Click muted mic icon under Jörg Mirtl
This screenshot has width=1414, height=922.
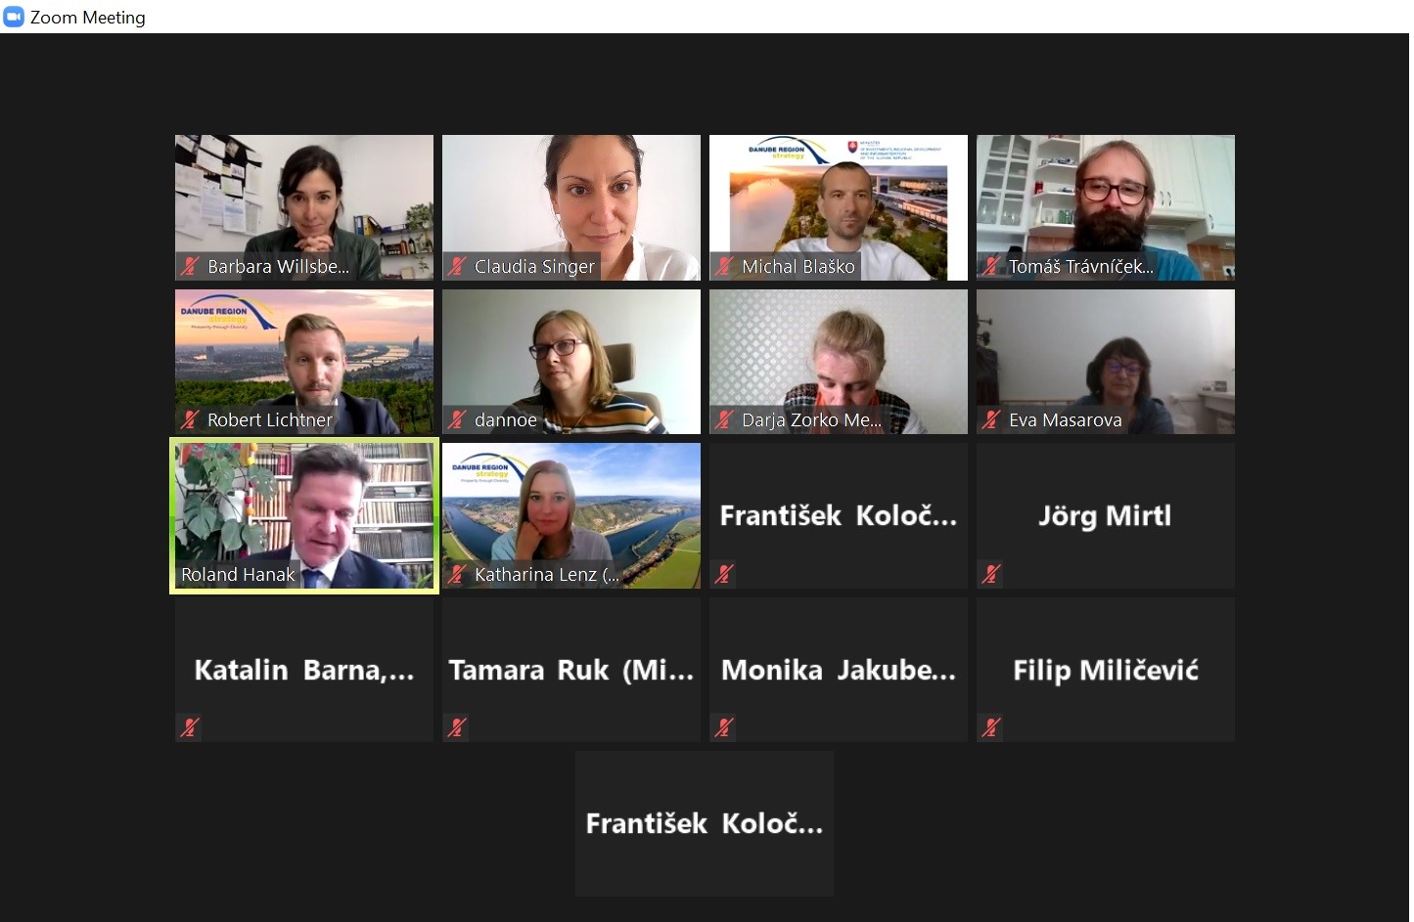click(991, 574)
